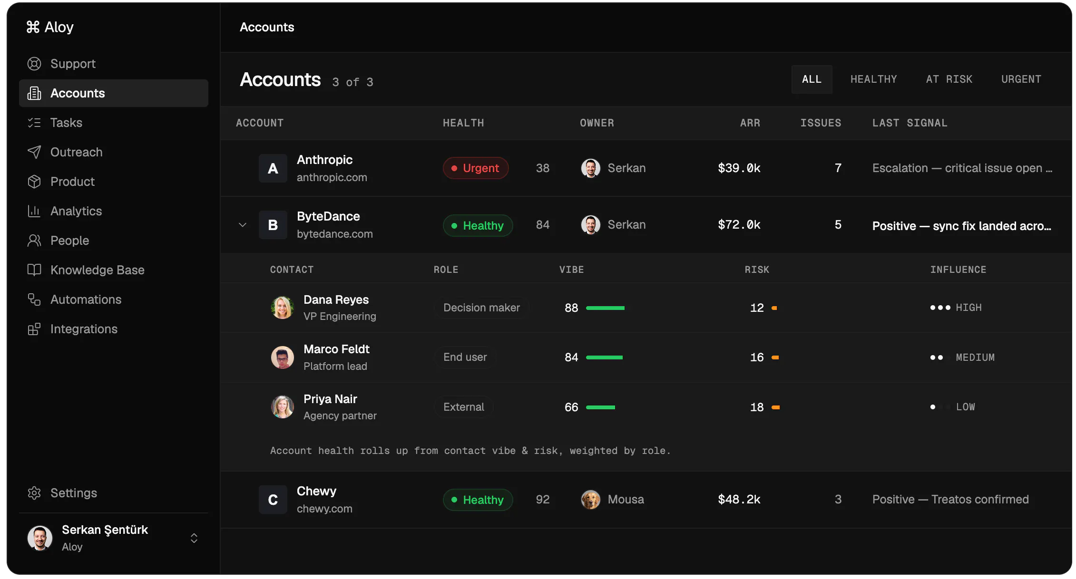Click the Outreach paper plane icon
Screen dimensions: 1076x579
34,152
